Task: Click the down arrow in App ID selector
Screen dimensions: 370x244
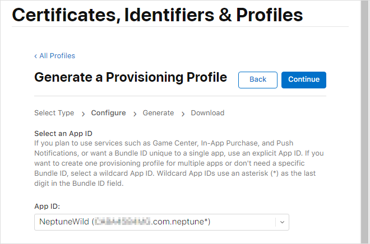Action: 282,222
